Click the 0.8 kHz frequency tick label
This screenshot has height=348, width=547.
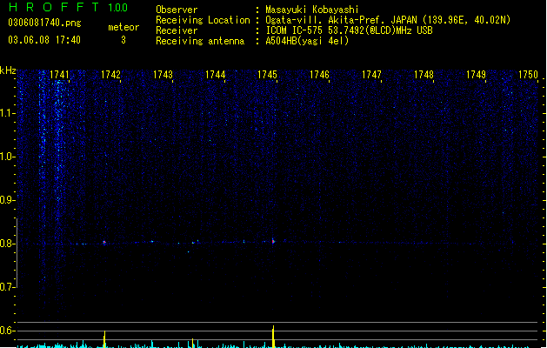tap(7, 244)
